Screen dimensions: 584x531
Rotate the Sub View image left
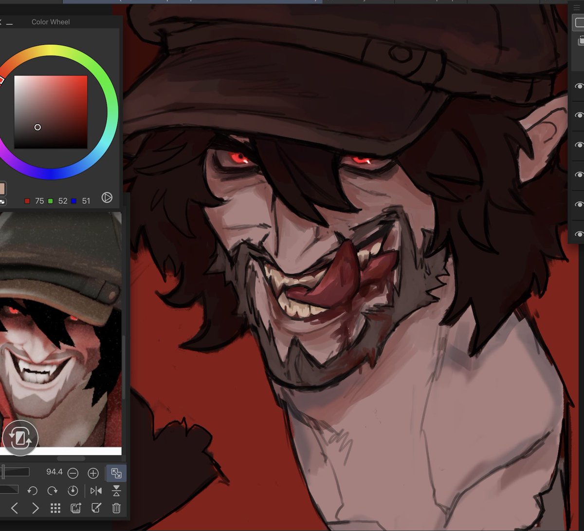click(32, 491)
